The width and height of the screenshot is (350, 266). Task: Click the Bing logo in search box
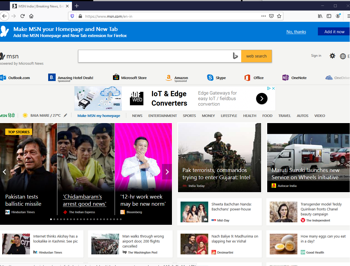(235, 56)
